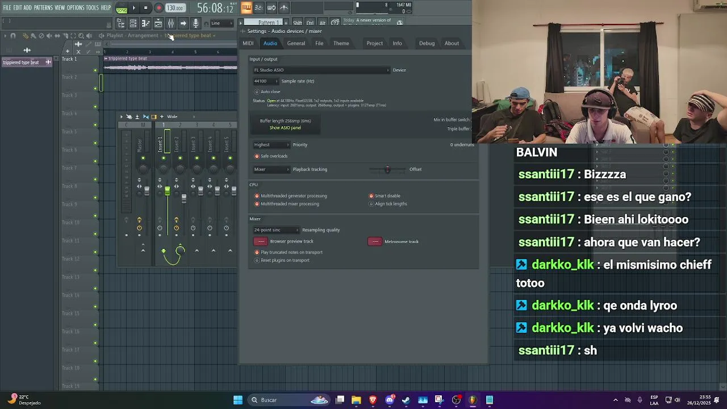Image resolution: width=727 pixels, height=409 pixels.
Task: Click the playlist playback speaker tool
Action: (x=89, y=36)
